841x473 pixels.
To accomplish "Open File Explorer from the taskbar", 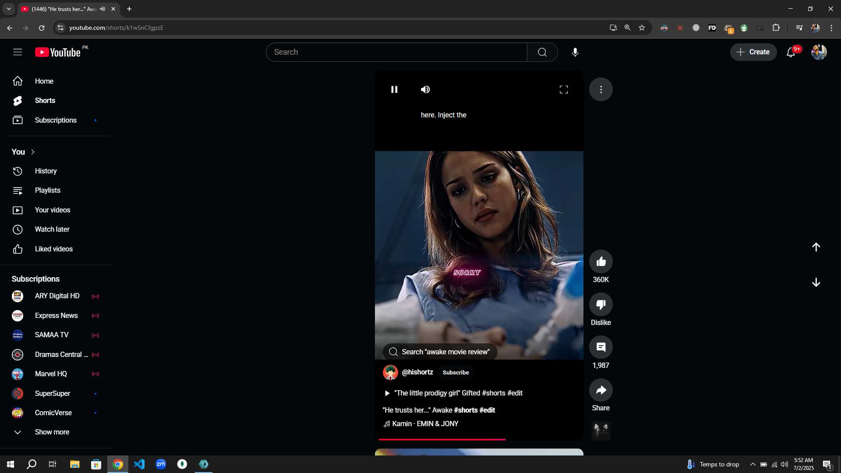I will [75, 464].
